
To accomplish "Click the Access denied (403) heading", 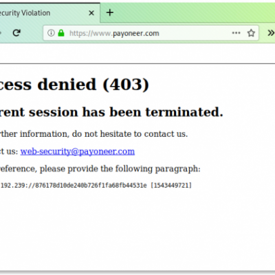I will pos(74,85).
